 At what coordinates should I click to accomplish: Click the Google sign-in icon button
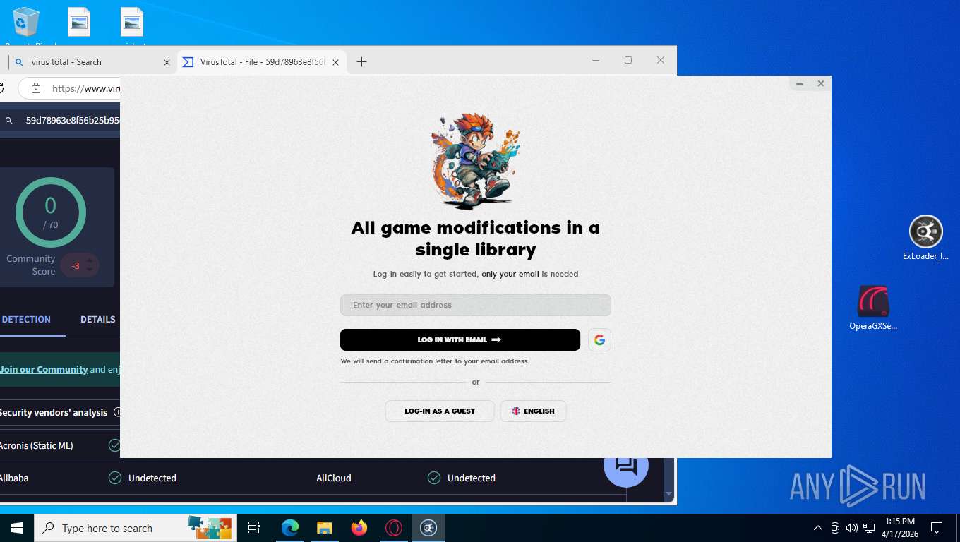pyautogui.click(x=599, y=340)
